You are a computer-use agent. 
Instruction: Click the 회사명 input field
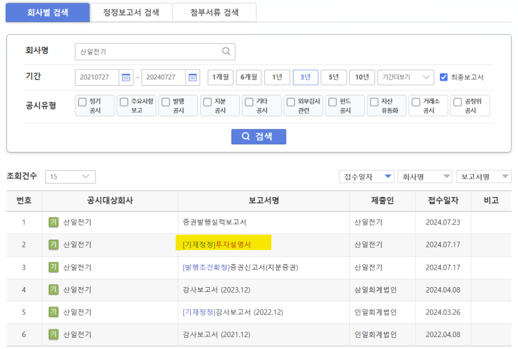(155, 52)
